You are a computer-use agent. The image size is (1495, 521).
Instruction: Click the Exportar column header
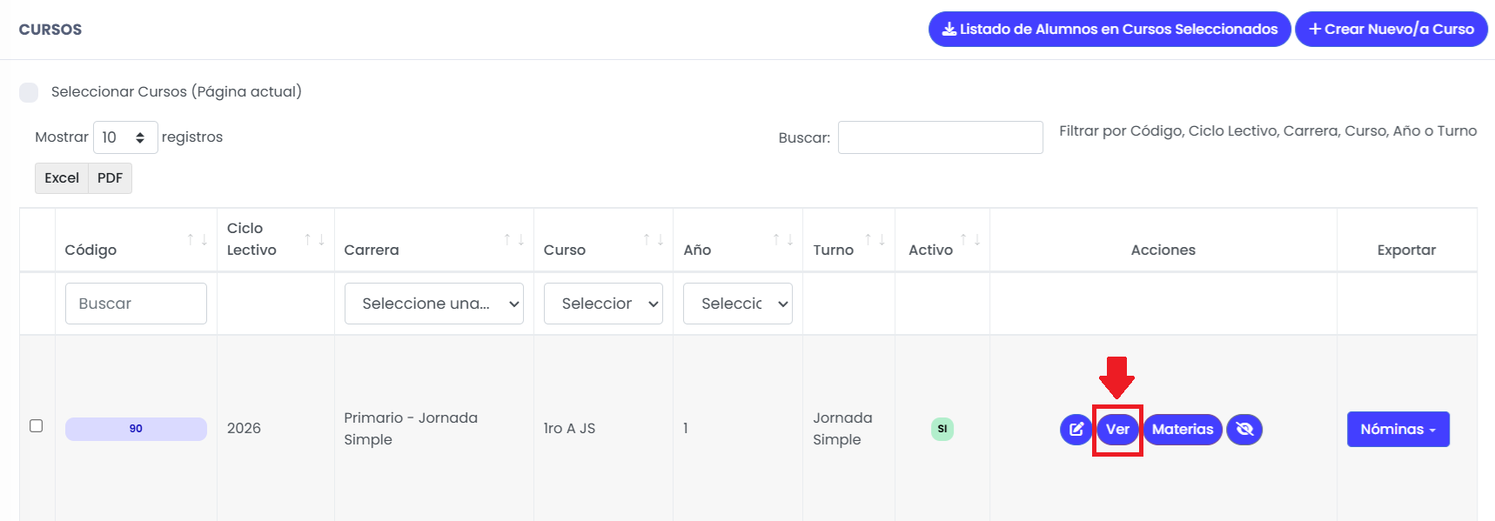[x=1406, y=250]
